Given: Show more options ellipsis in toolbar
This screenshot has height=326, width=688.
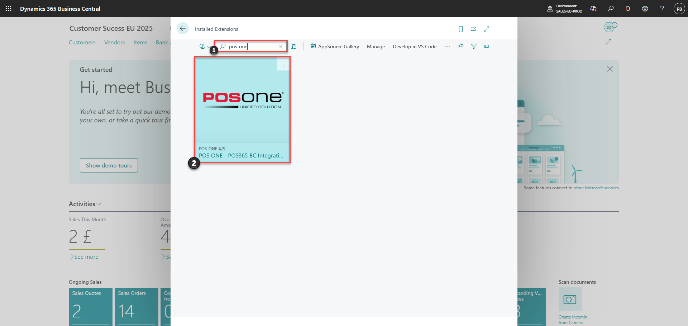Looking at the screenshot, I should (448, 46).
